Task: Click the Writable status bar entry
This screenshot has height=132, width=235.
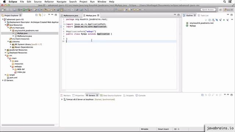Action: (144, 129)
